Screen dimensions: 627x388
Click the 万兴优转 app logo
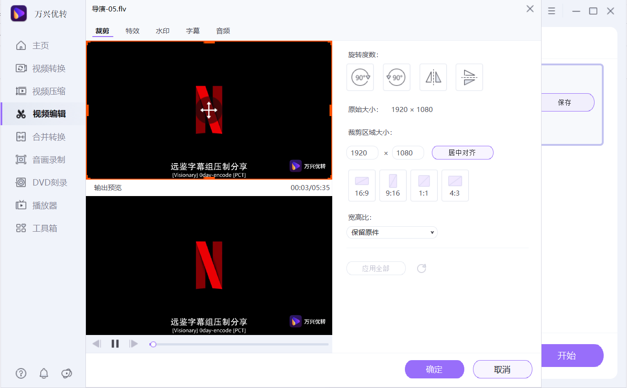[x=18, y=14]
